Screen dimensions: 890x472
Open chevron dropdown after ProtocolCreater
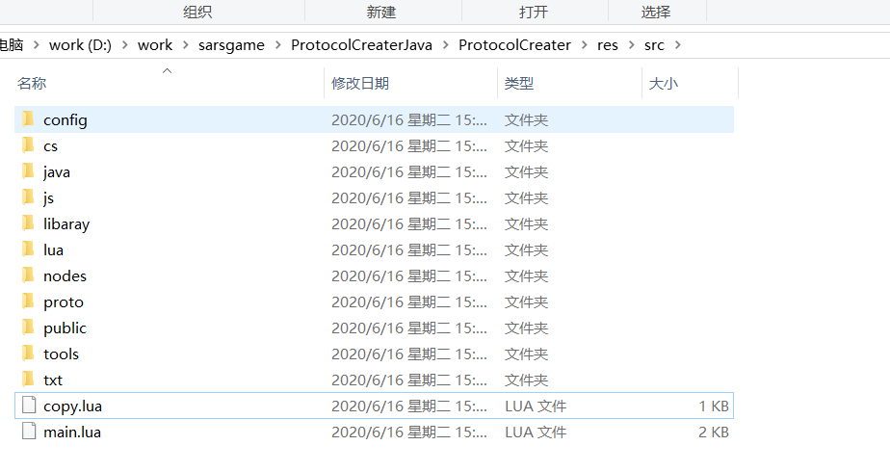tap(585, 45)
